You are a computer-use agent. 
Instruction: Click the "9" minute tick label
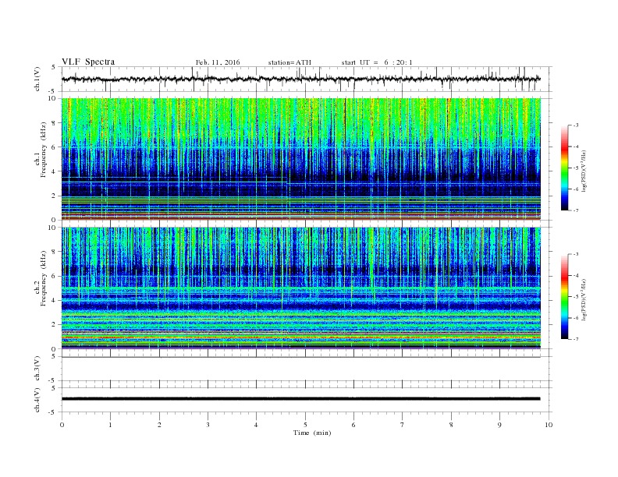point(499,425)
